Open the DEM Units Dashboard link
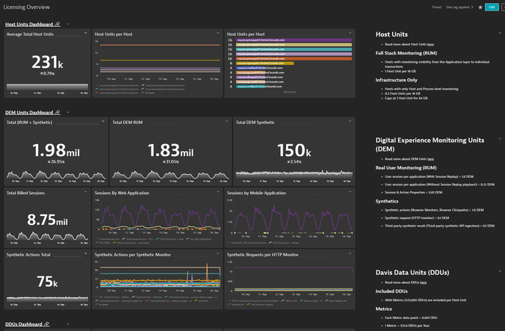The image size is (505, 331). 25,112
